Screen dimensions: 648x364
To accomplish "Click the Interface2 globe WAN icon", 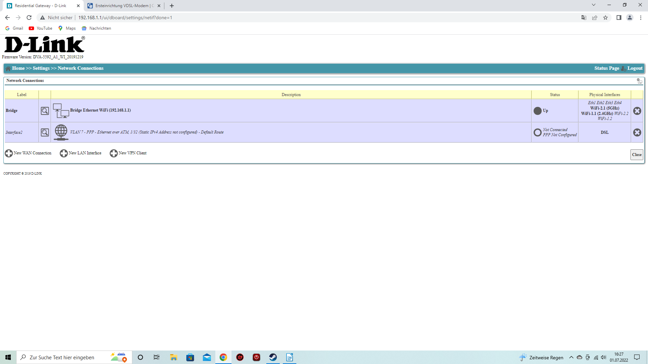I will tap(61, 132).
